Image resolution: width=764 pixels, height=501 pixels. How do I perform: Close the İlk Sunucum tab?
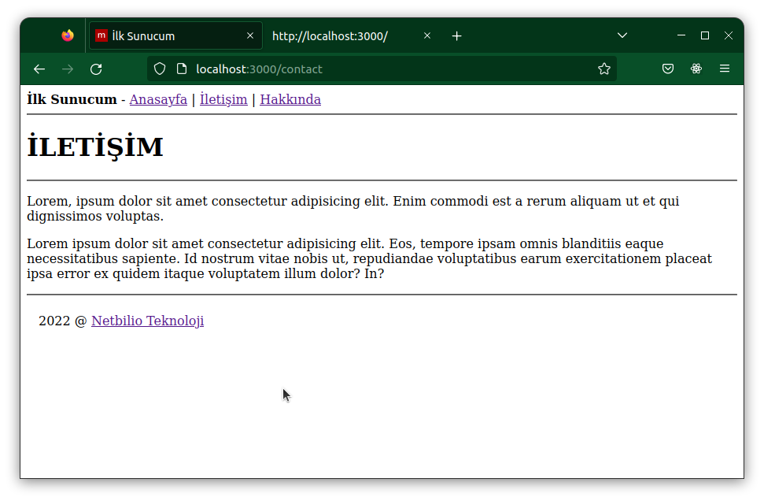pos(250,35)
